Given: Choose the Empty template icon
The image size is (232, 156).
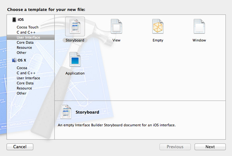Looking at the screenshot, I should pos(158,26).
